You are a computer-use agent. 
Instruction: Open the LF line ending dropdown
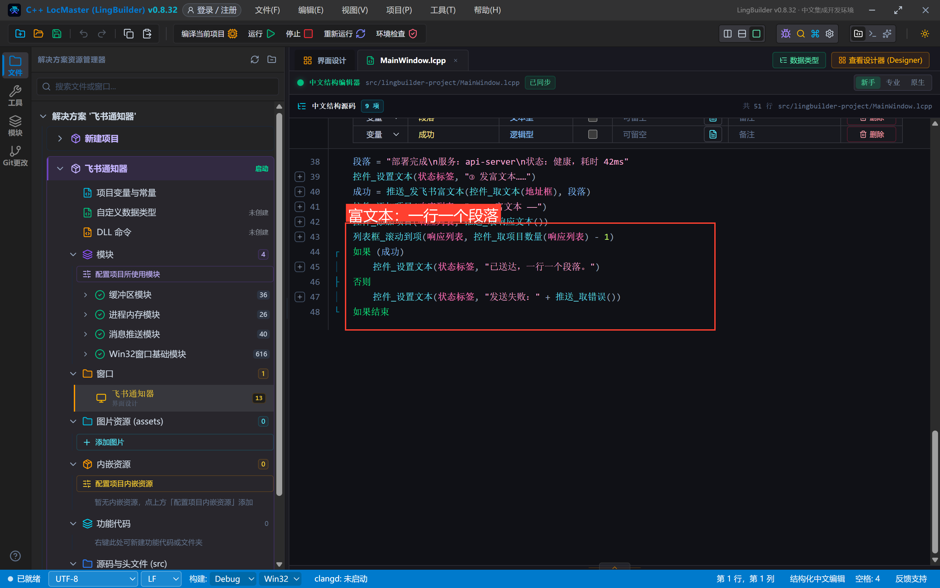161,579
